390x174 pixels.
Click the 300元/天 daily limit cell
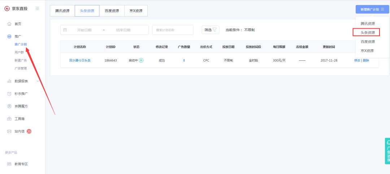[279, 60]
